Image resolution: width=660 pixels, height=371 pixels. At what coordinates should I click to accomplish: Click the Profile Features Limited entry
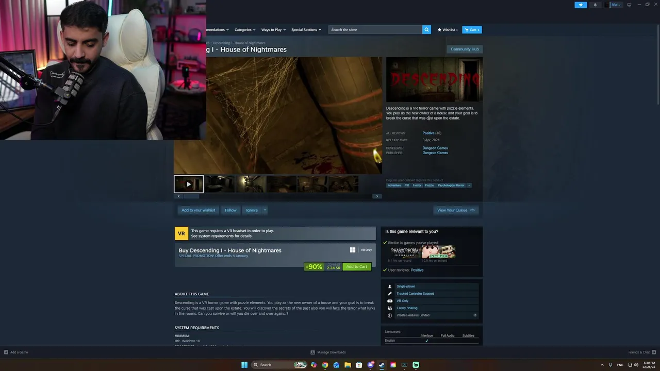pyautogui.click(x=413, y=315)
